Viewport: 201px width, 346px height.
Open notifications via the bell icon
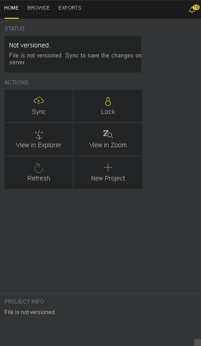pyautogui.click(x=192, y=10)
